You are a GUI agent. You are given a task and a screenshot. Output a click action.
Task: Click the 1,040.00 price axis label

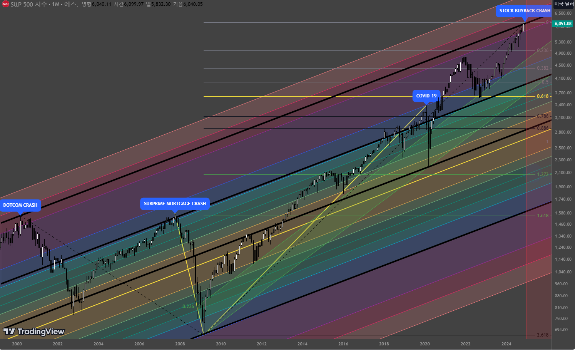[563, 272]
